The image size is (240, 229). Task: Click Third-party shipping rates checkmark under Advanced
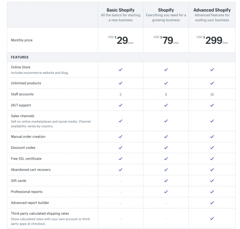click(x=212, y=218)
